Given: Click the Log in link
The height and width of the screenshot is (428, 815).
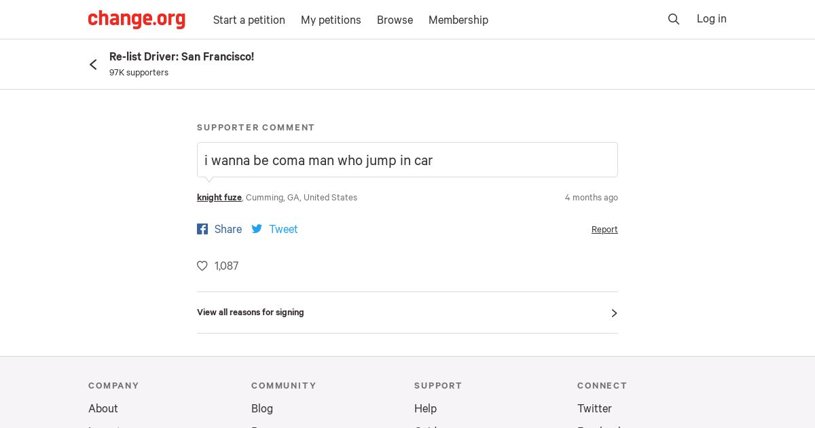Looking at the screenshot, I should click(x=711, y=19).
